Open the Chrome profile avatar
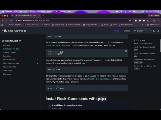This screenshot has height=120, width=161. click(154, 20)
